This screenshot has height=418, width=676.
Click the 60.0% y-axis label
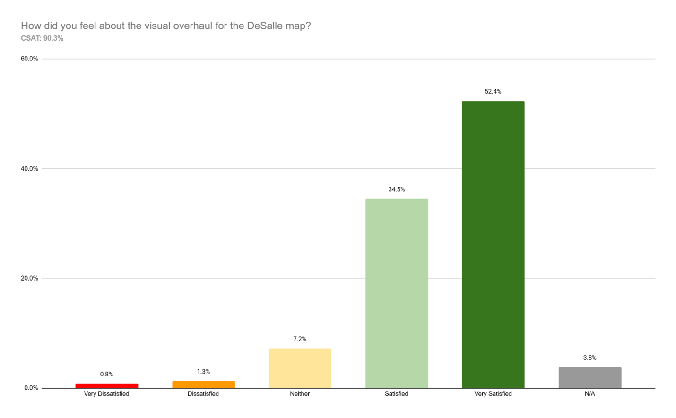tap(29, 59)
